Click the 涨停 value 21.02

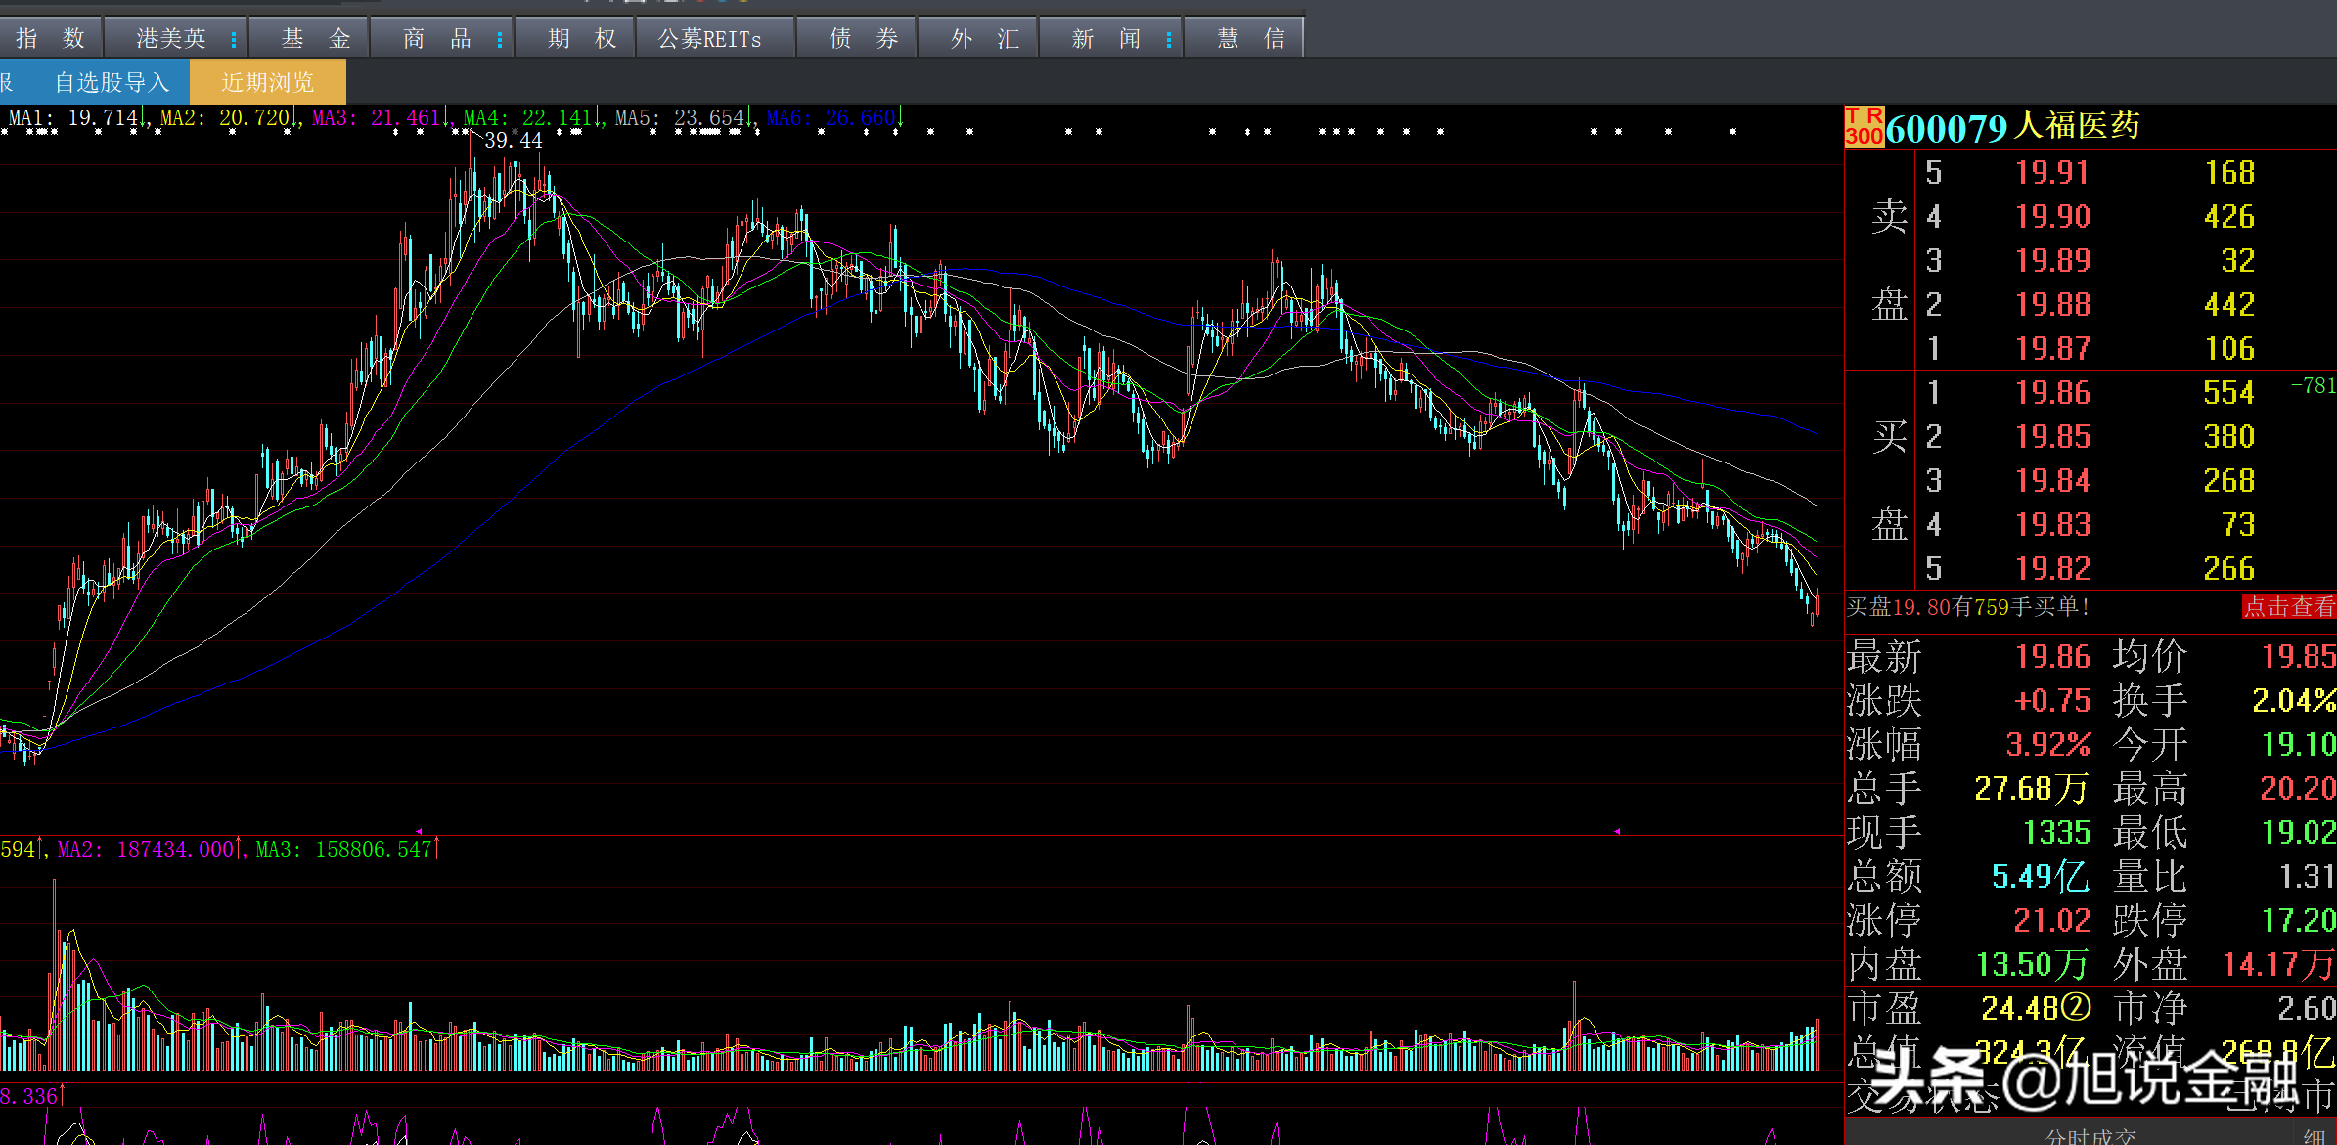(2051, 920)
